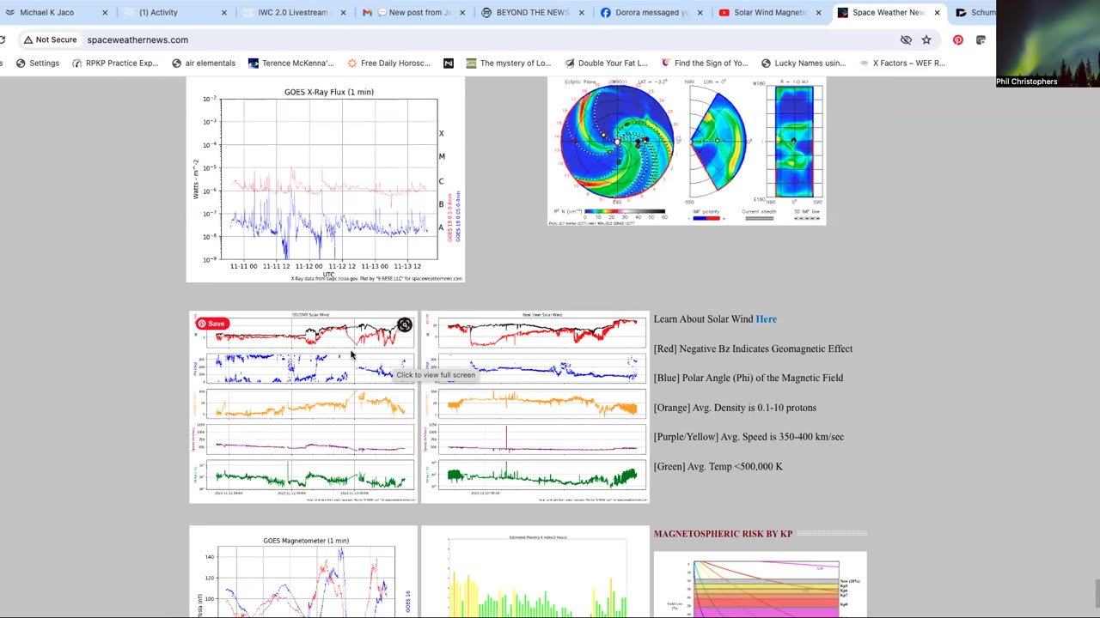Open the air elementals bookmark
Screen dimensions: 1100x618
click(x=204, y=63)
